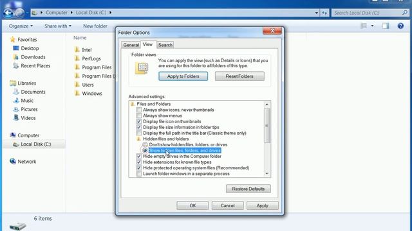Click the advanced settings scroll down arrow

click(x=267, y=174)
